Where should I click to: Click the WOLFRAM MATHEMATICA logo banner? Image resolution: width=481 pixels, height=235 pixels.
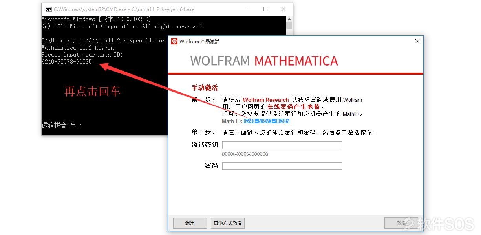click(264, 61)
